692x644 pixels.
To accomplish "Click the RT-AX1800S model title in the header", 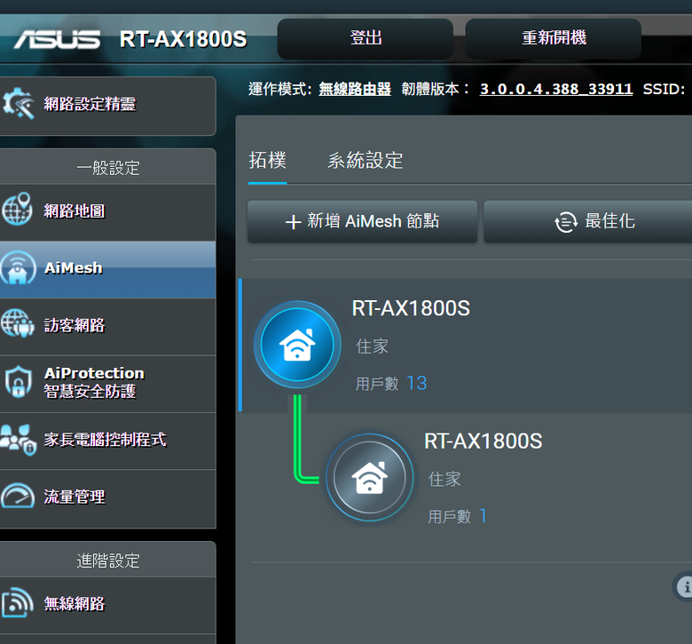I will coord(183,39).
